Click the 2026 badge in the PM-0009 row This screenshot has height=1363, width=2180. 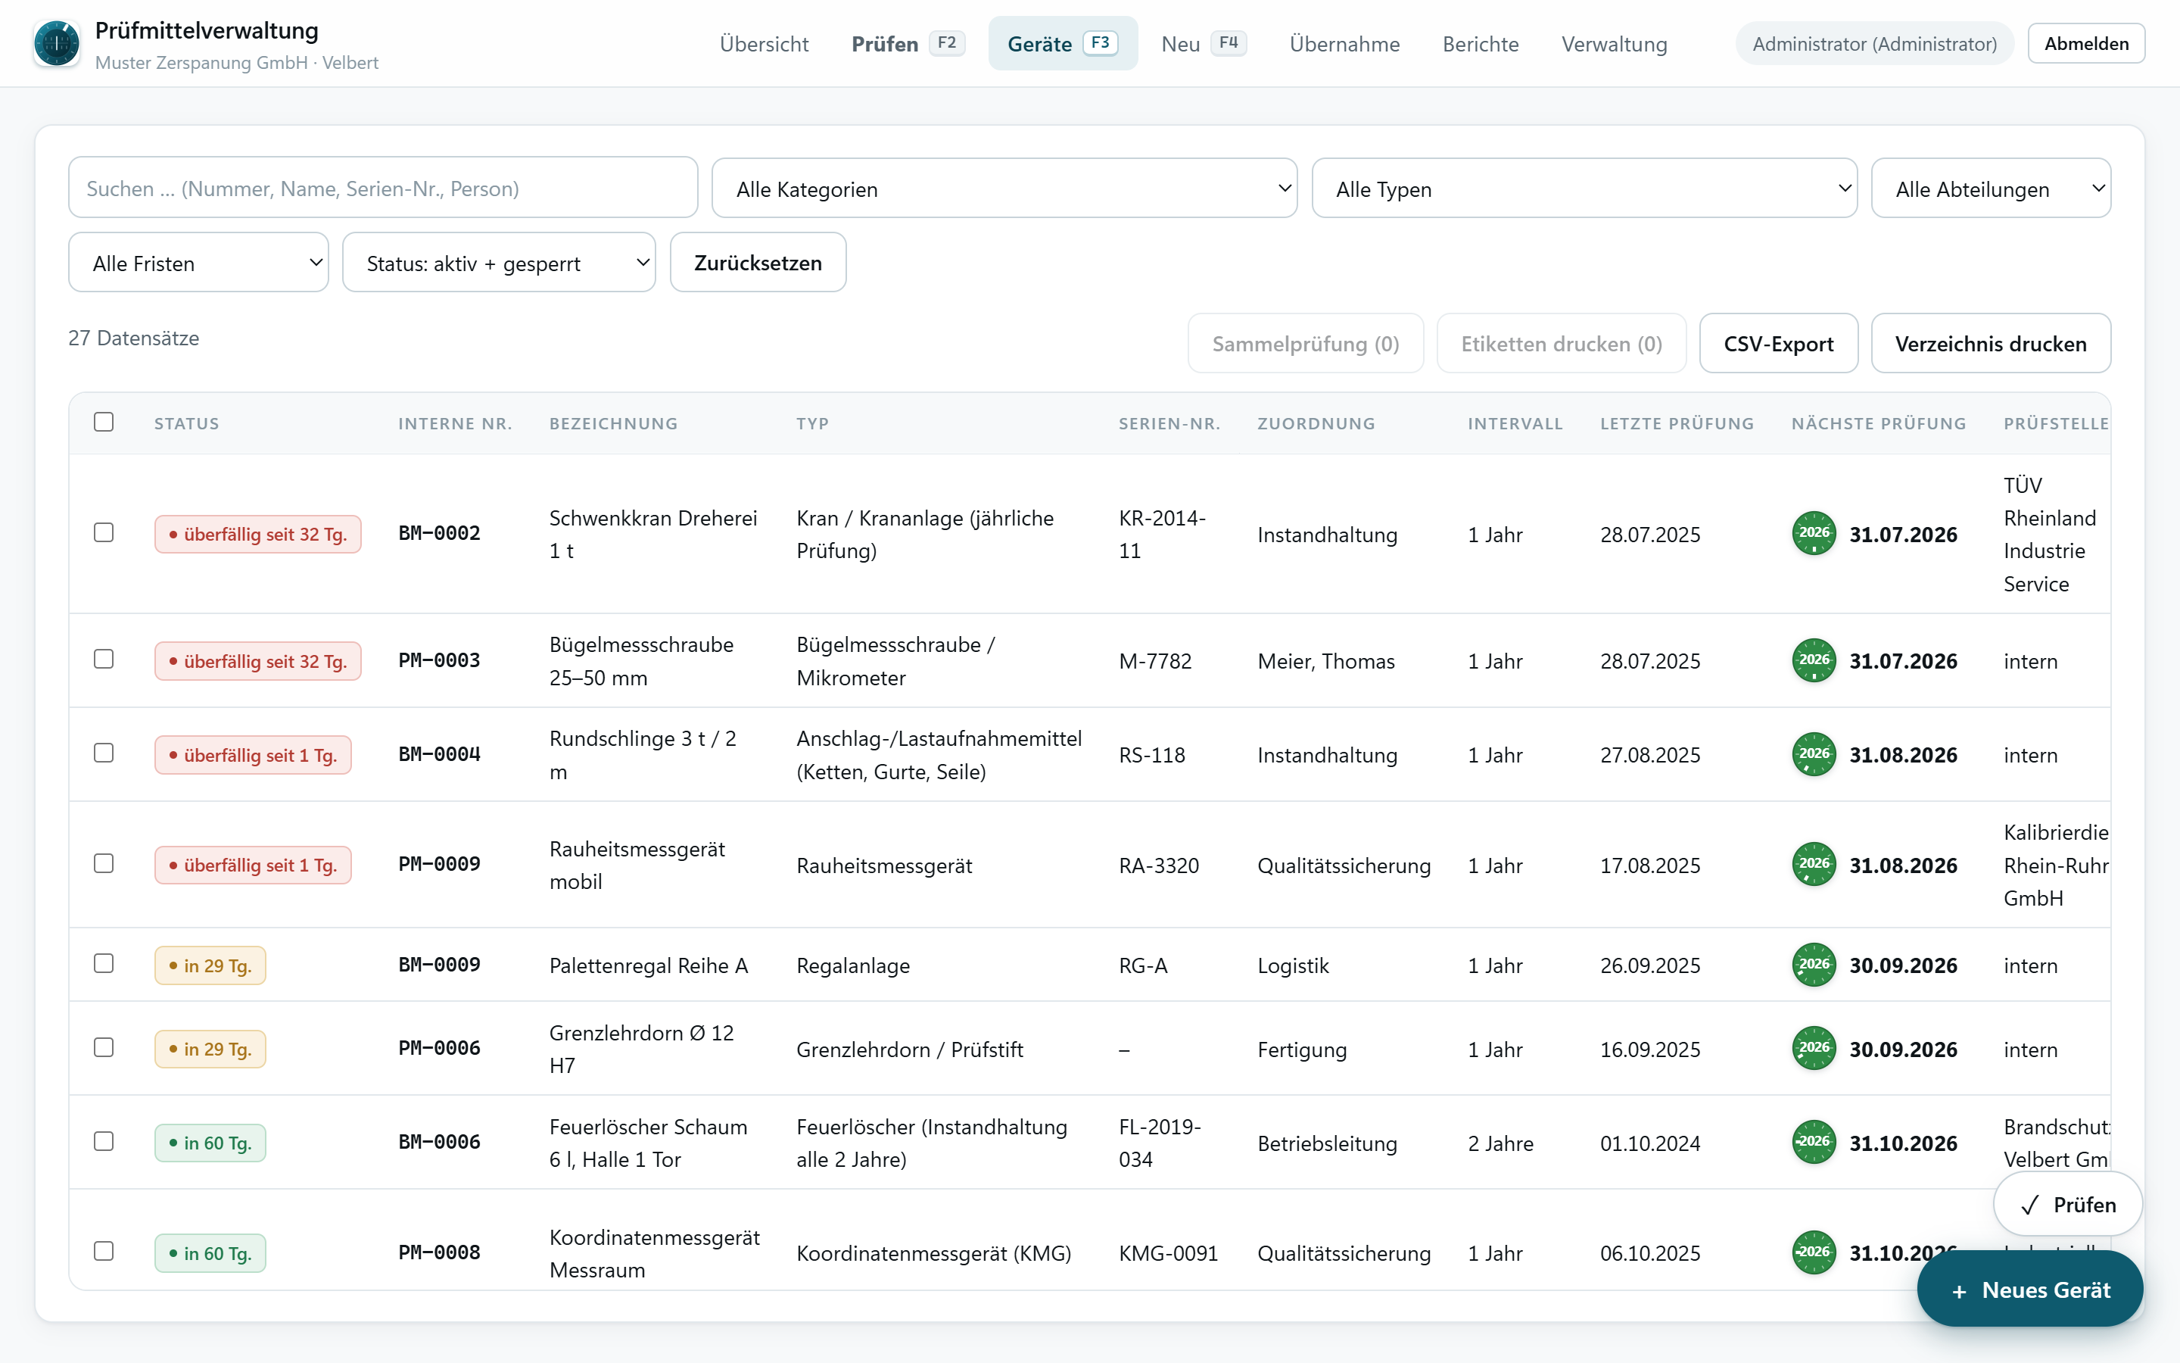coord(1814,865)
